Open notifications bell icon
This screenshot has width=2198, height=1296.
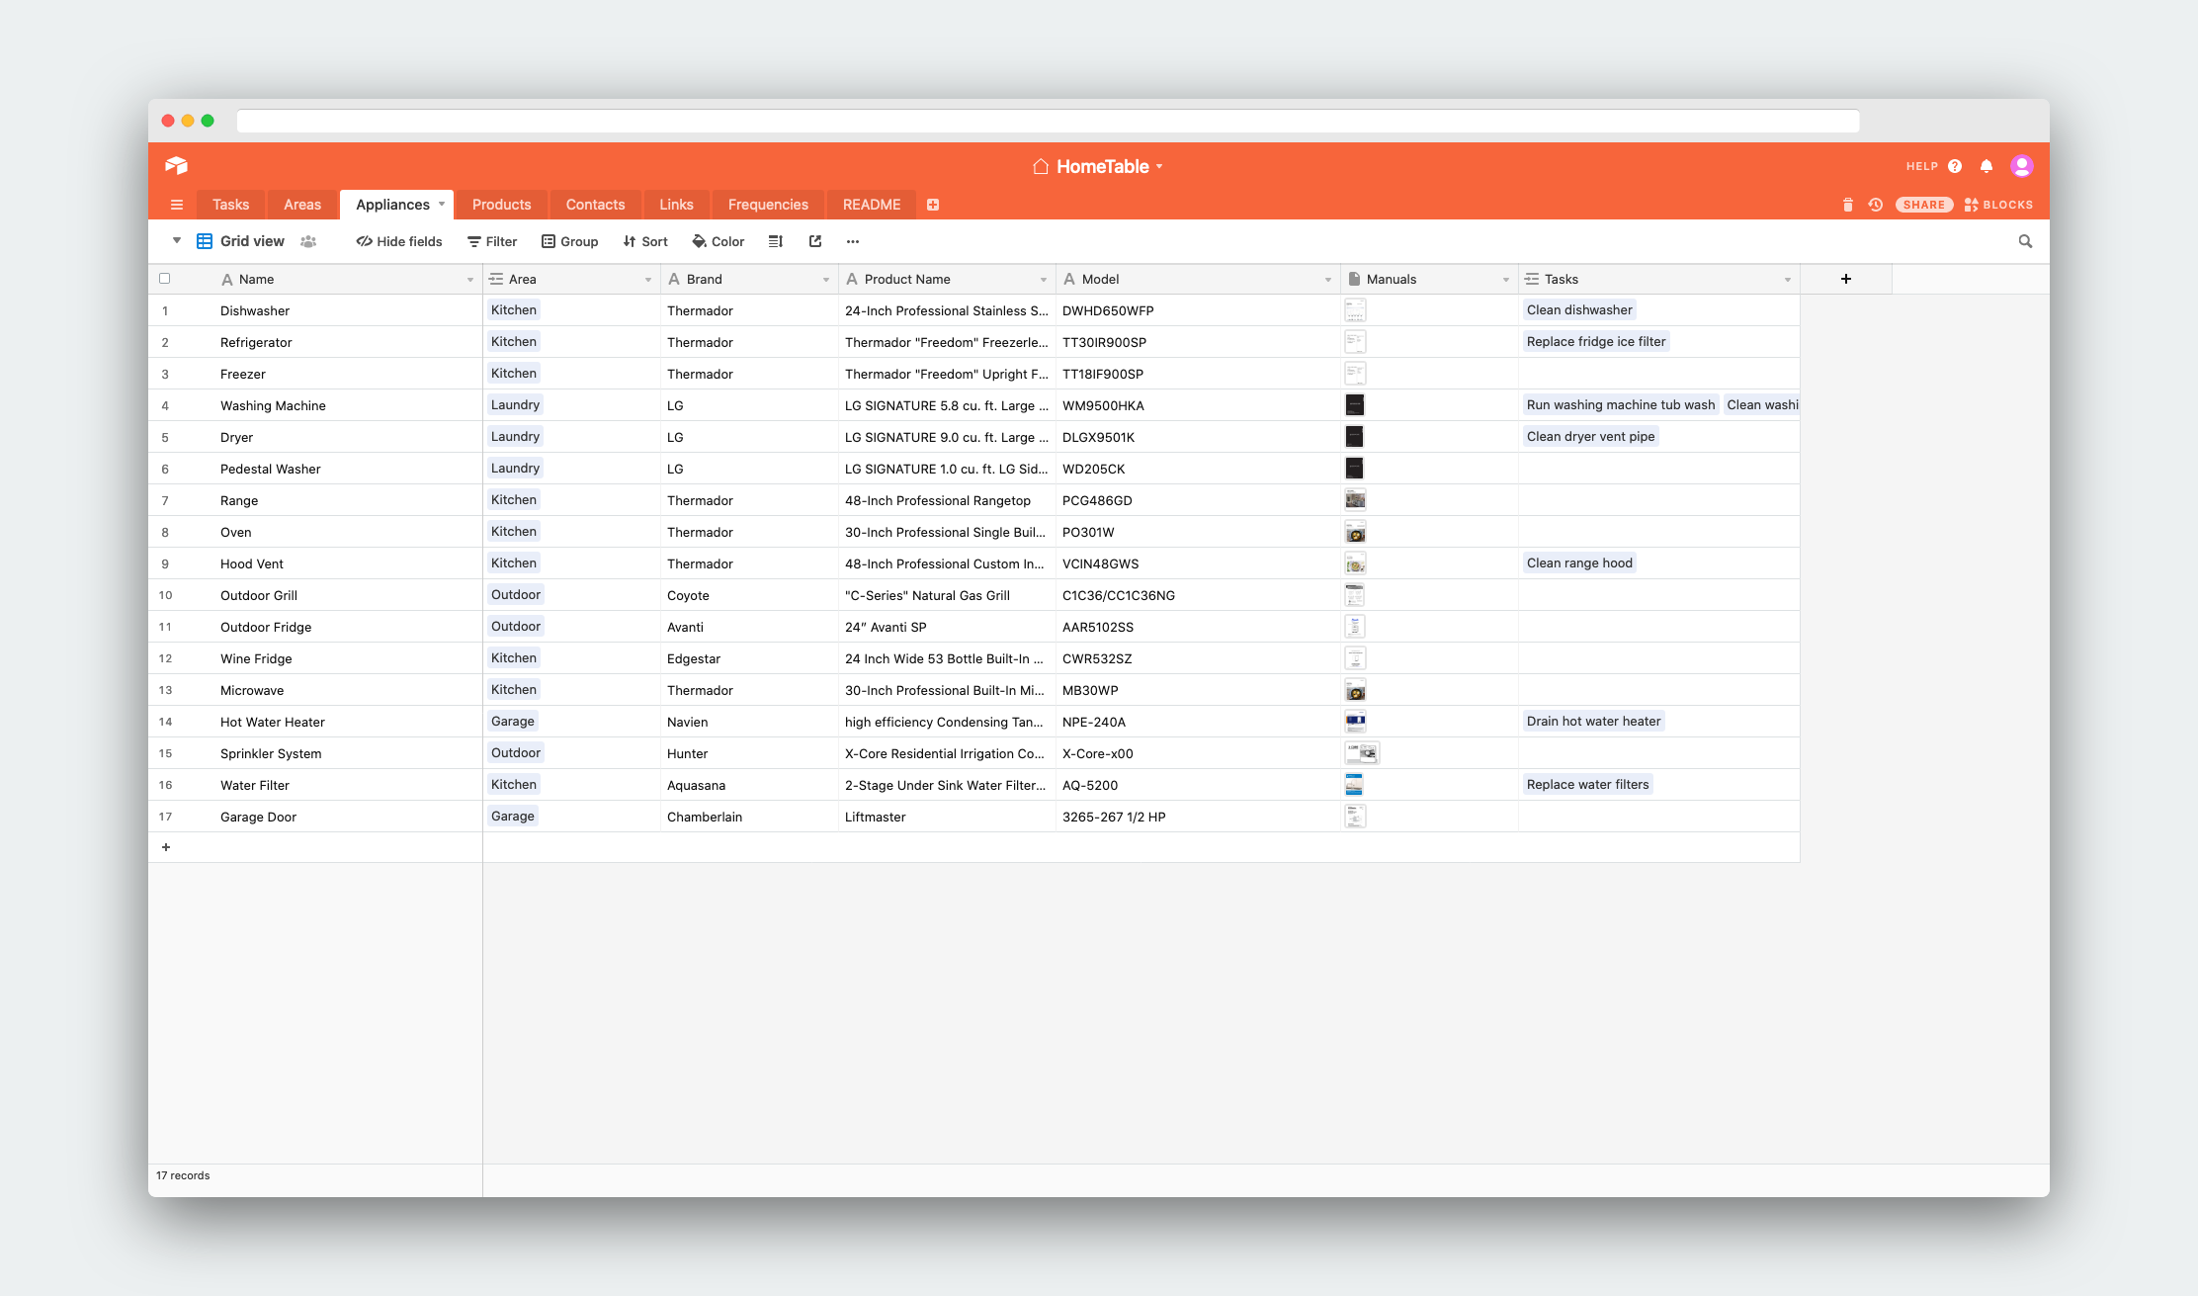coord(1987,166)
